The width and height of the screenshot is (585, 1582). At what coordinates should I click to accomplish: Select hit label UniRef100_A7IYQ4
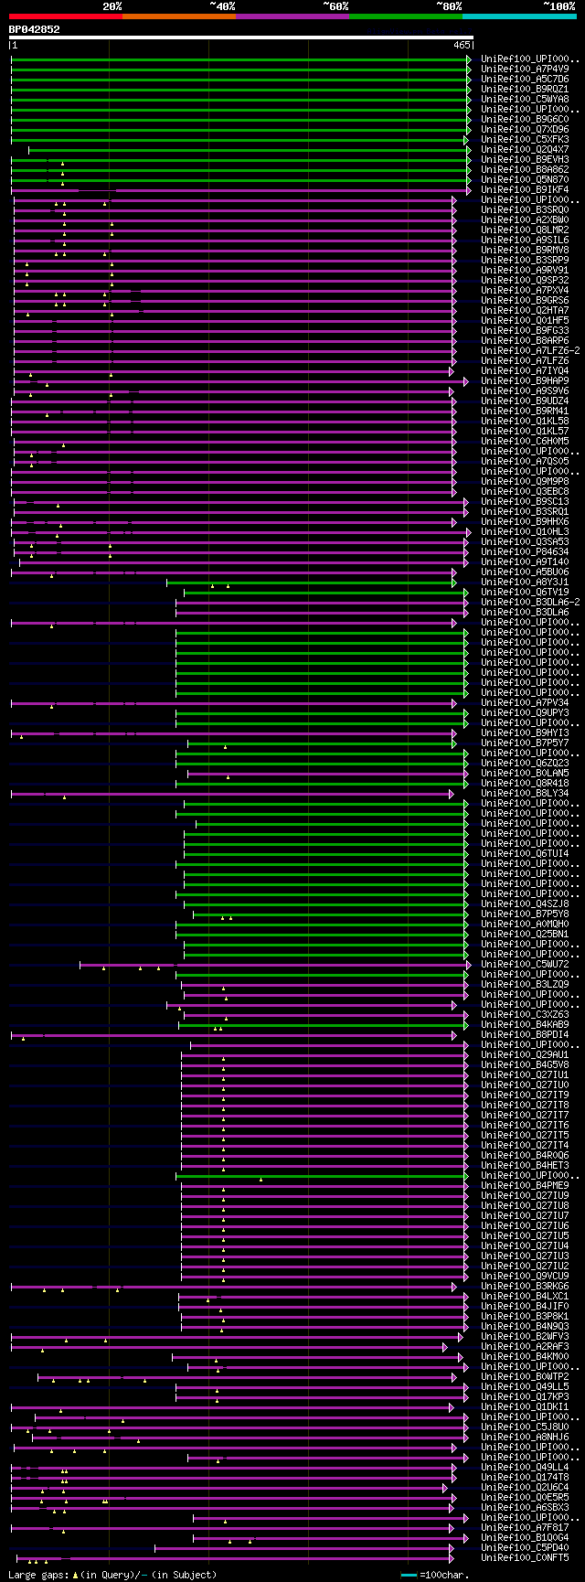point(525,370)
